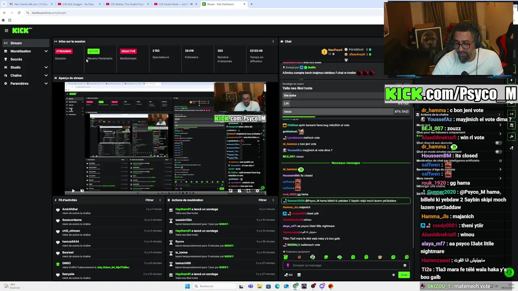The width and height of the screenshot is (518, 291).
Task: Play the stream preview video
Action: pos(73,191)
